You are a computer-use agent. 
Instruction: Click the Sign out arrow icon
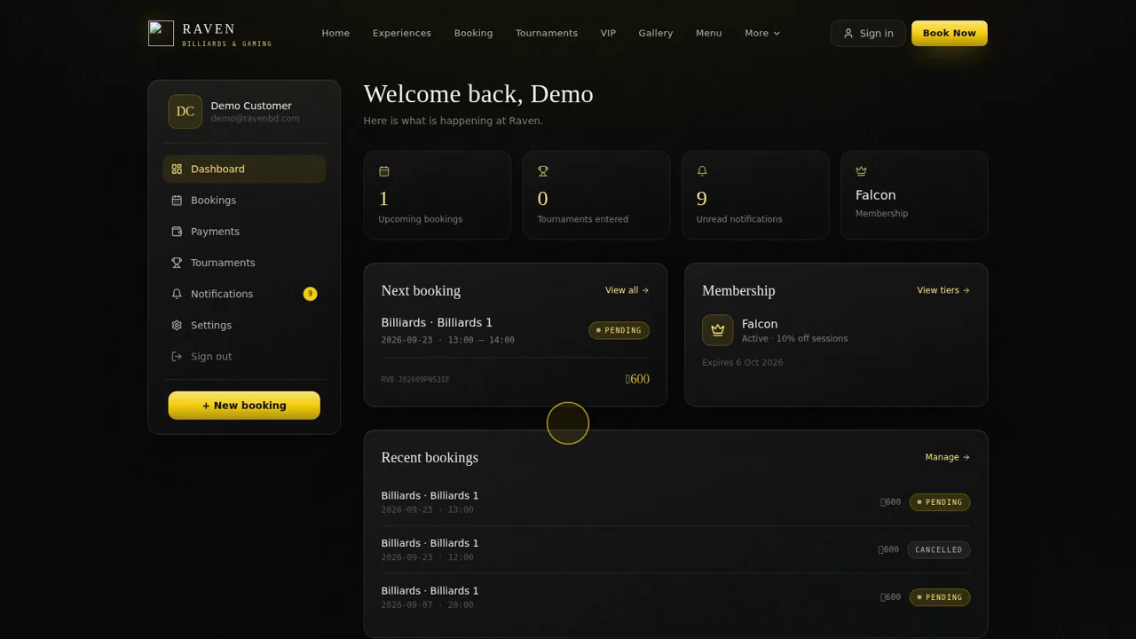[177, 357]
